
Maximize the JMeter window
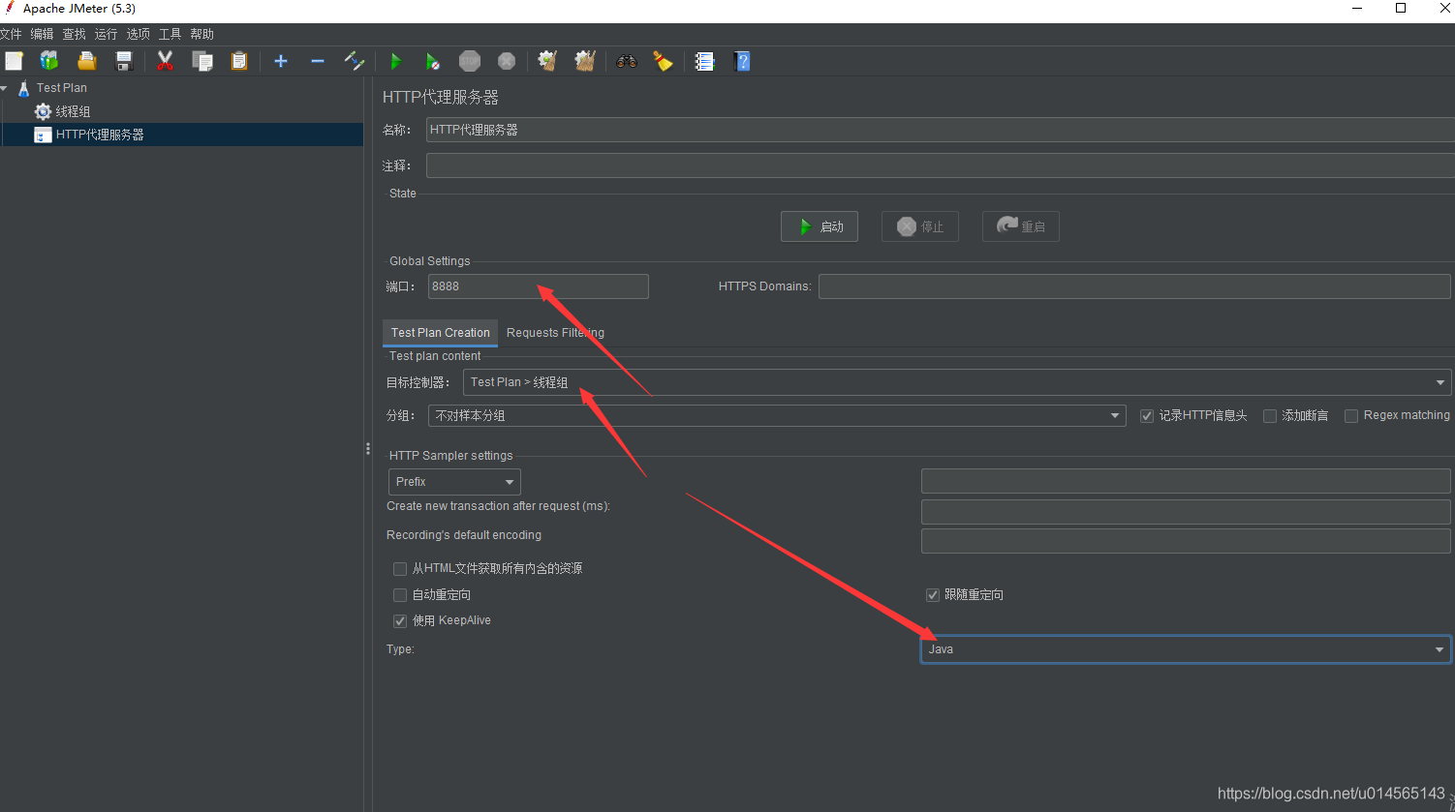(1400, 8)
